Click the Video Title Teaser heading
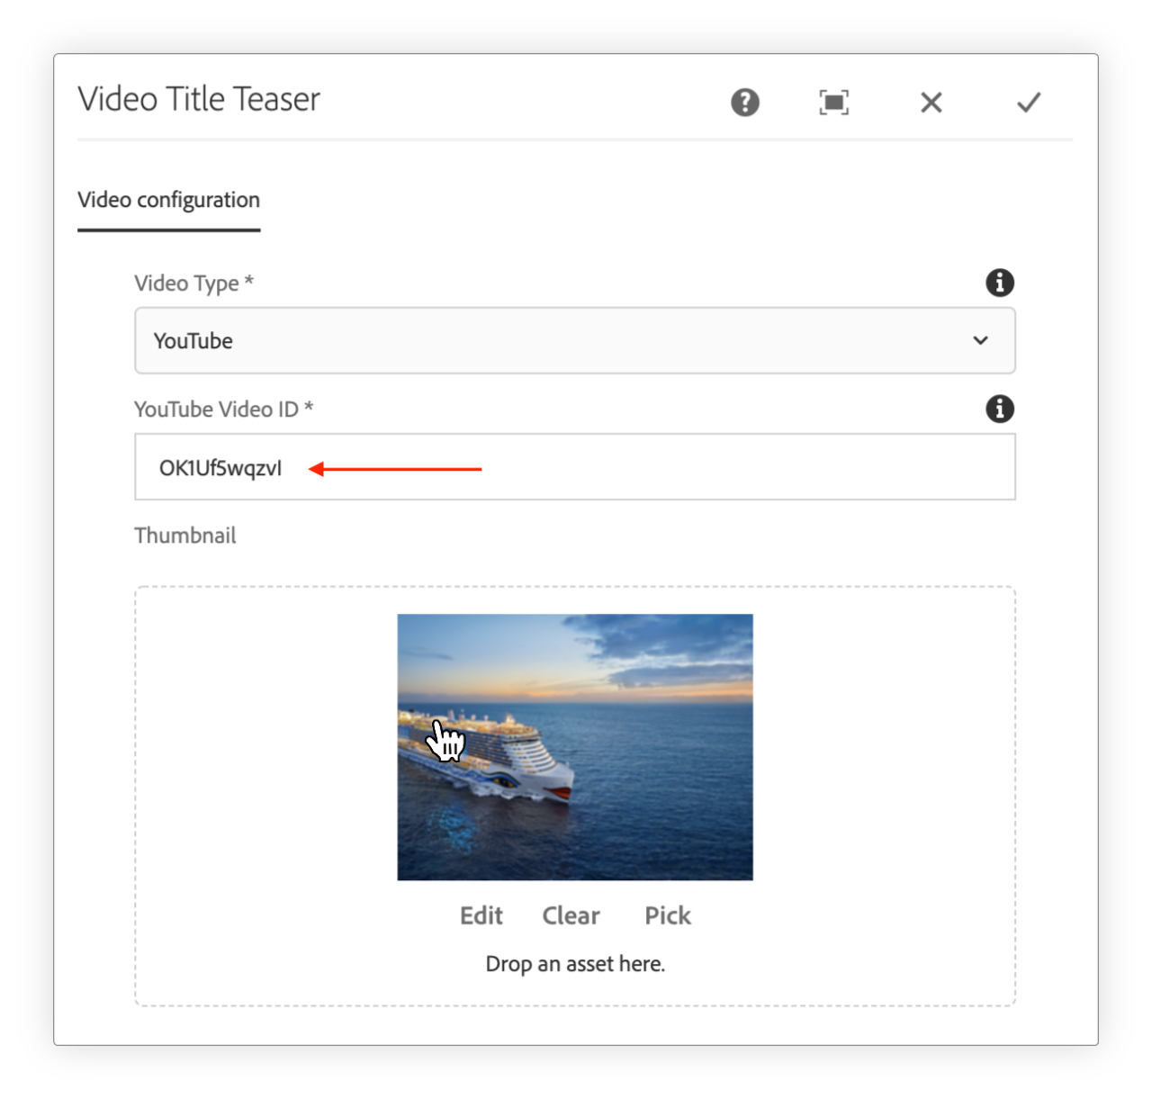Screen dimensions: 1152x1099 pyautogui.click(x=198, y=99)
